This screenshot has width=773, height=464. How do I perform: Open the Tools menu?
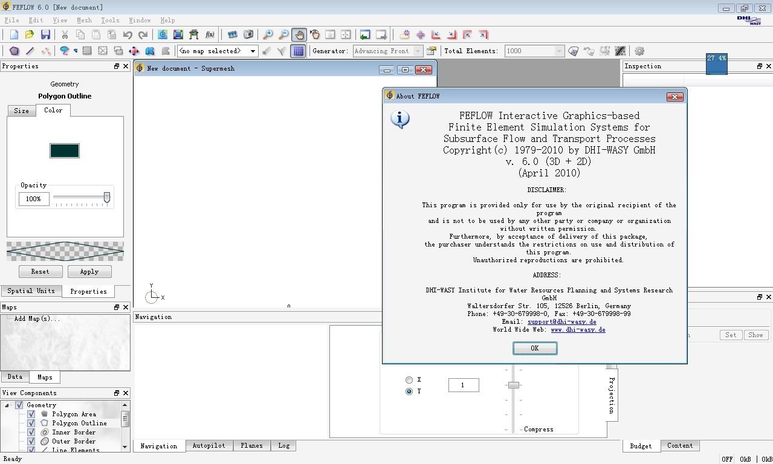[x=110, y=20]
